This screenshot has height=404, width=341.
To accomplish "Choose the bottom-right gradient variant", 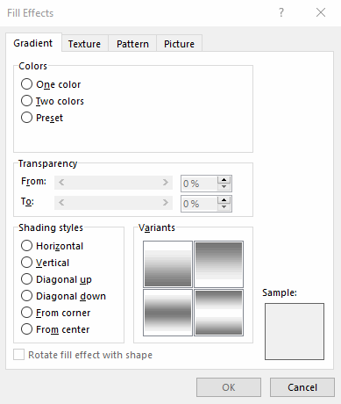I will pyautogui.click(x=218, y=313).
